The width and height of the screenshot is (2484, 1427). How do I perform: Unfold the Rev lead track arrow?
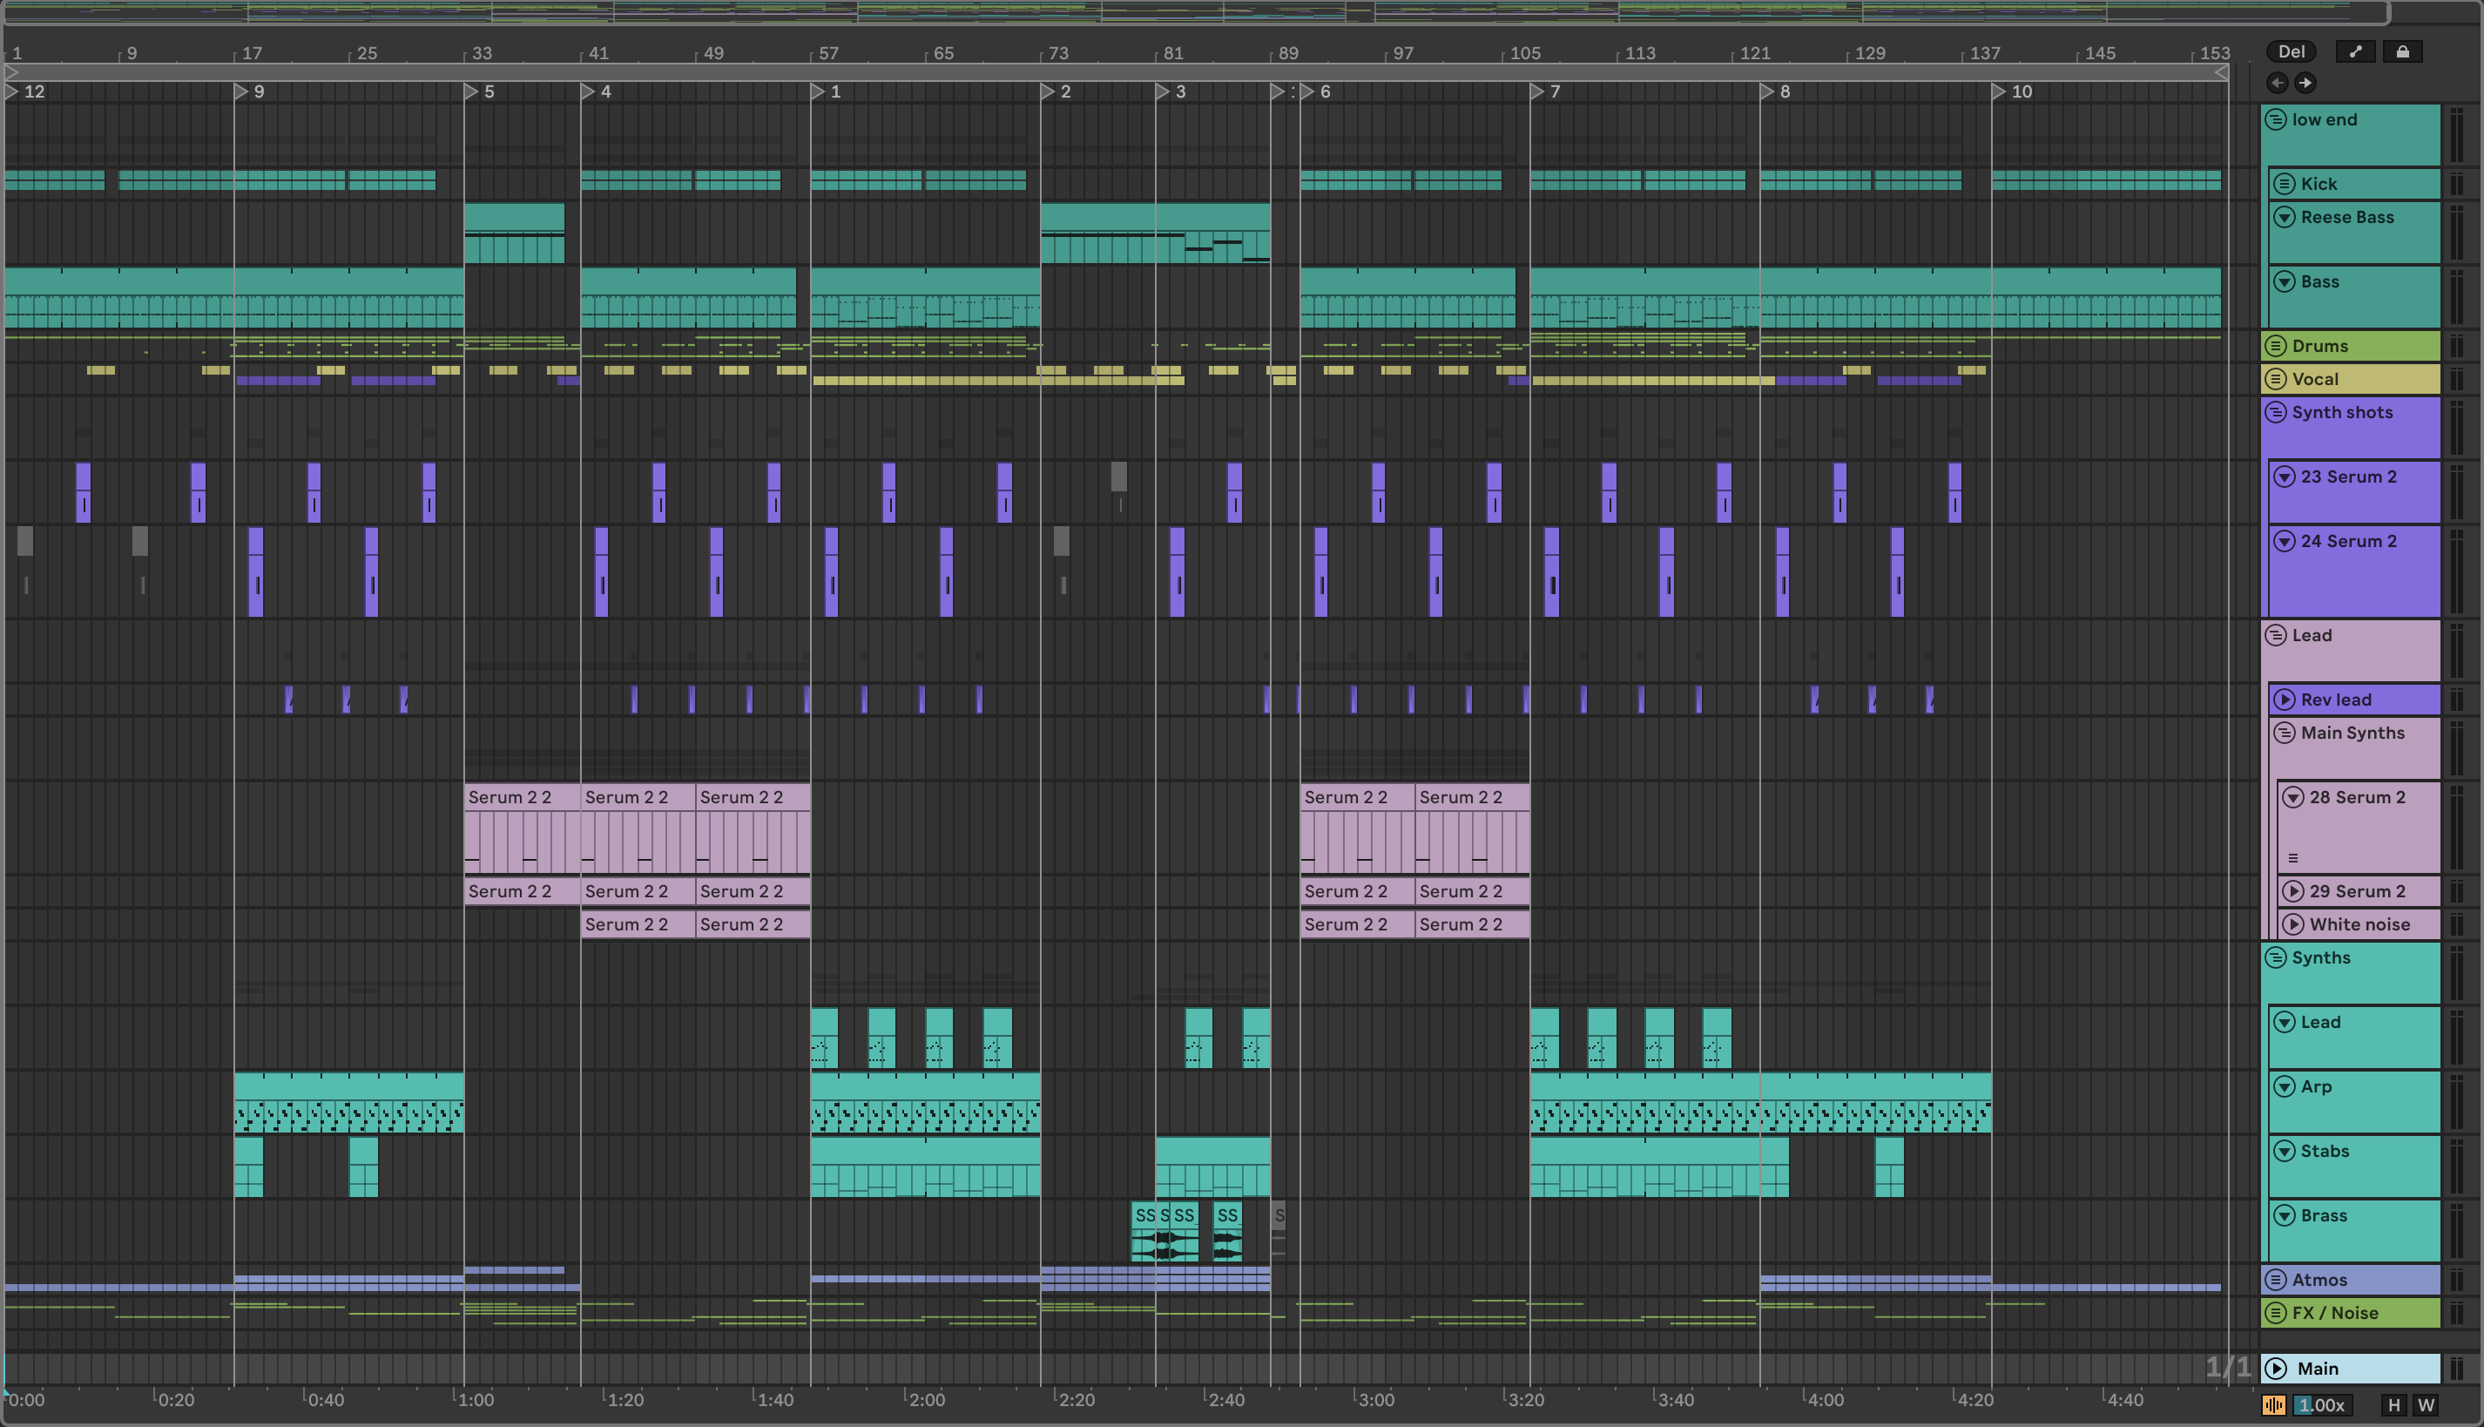tap(2284, 700)
